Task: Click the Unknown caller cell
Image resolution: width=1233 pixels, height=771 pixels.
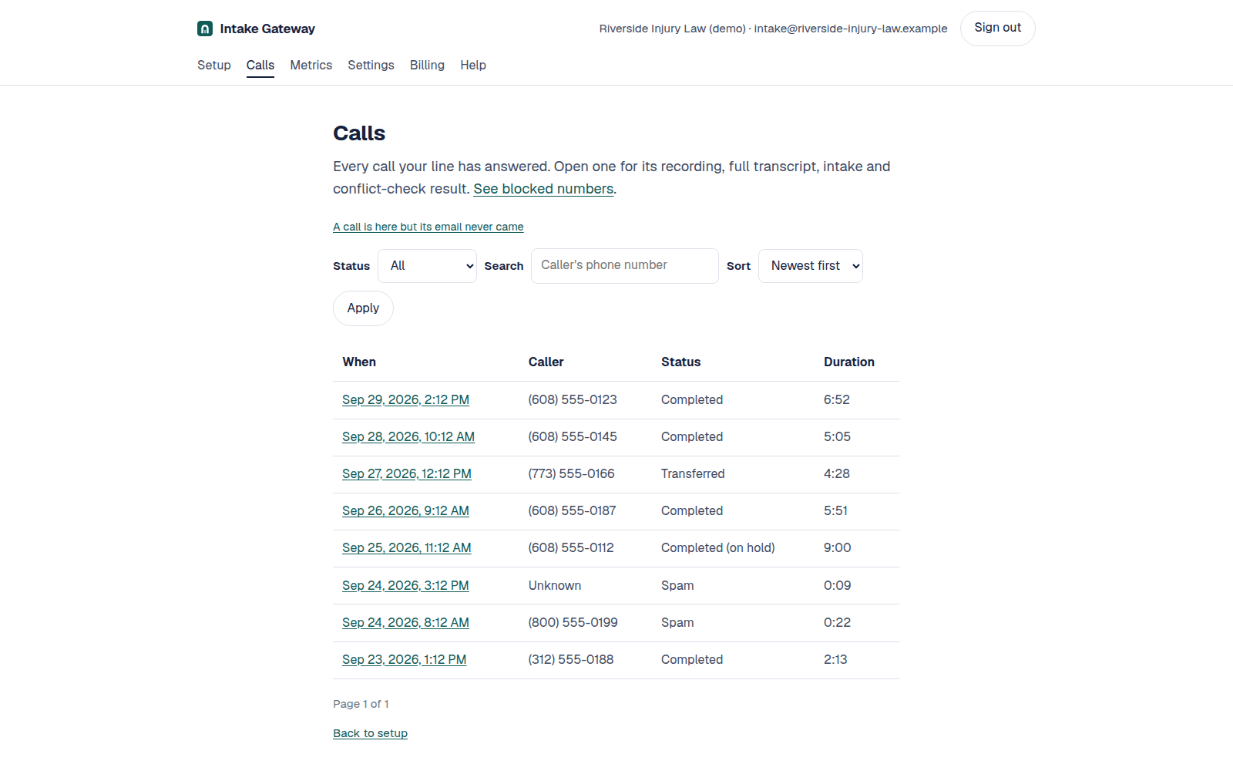Action: 555,586
